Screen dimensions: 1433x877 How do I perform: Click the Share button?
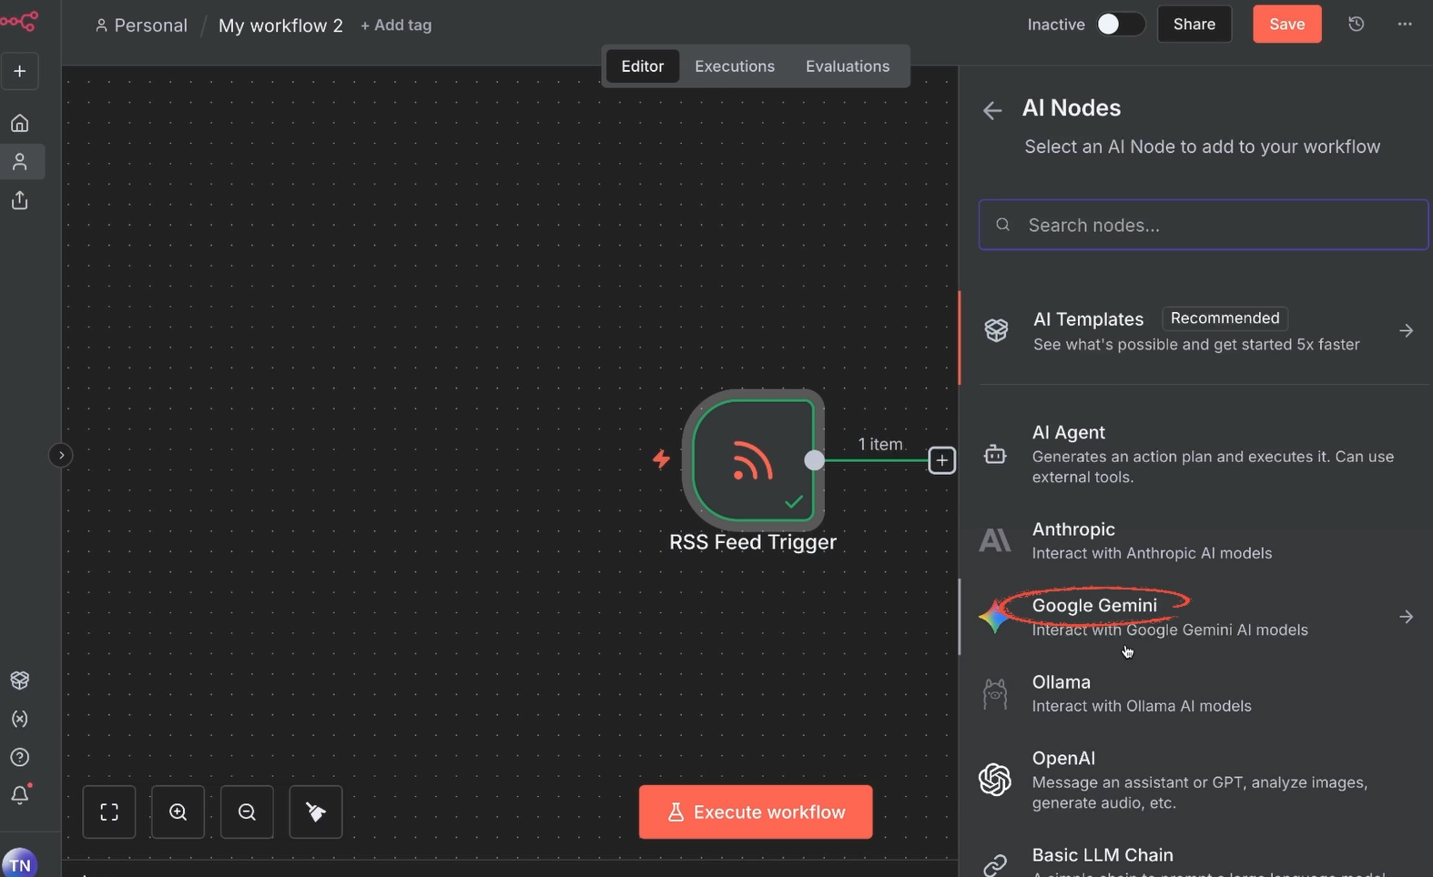click(1194, 25)
